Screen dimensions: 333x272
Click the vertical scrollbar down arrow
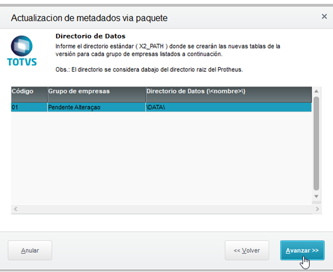316,196
